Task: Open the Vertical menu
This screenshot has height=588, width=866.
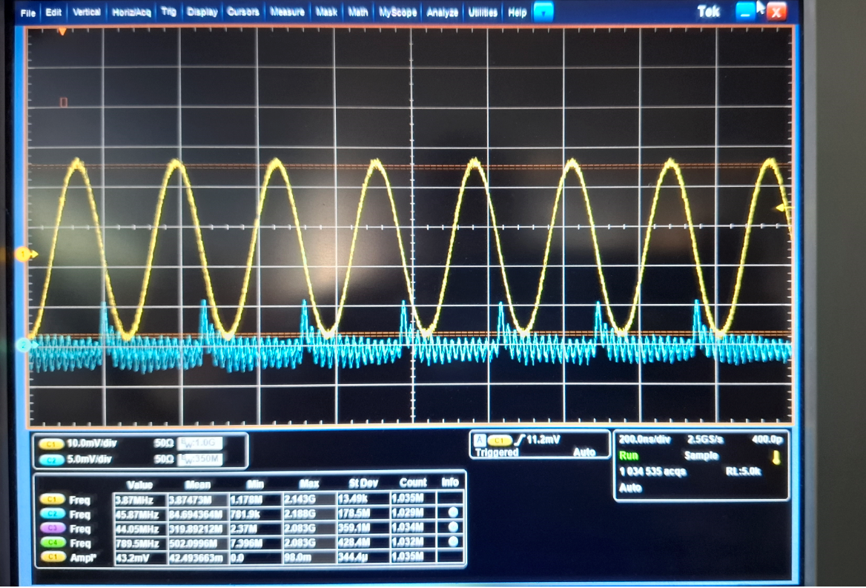Action: click(87, 12)
